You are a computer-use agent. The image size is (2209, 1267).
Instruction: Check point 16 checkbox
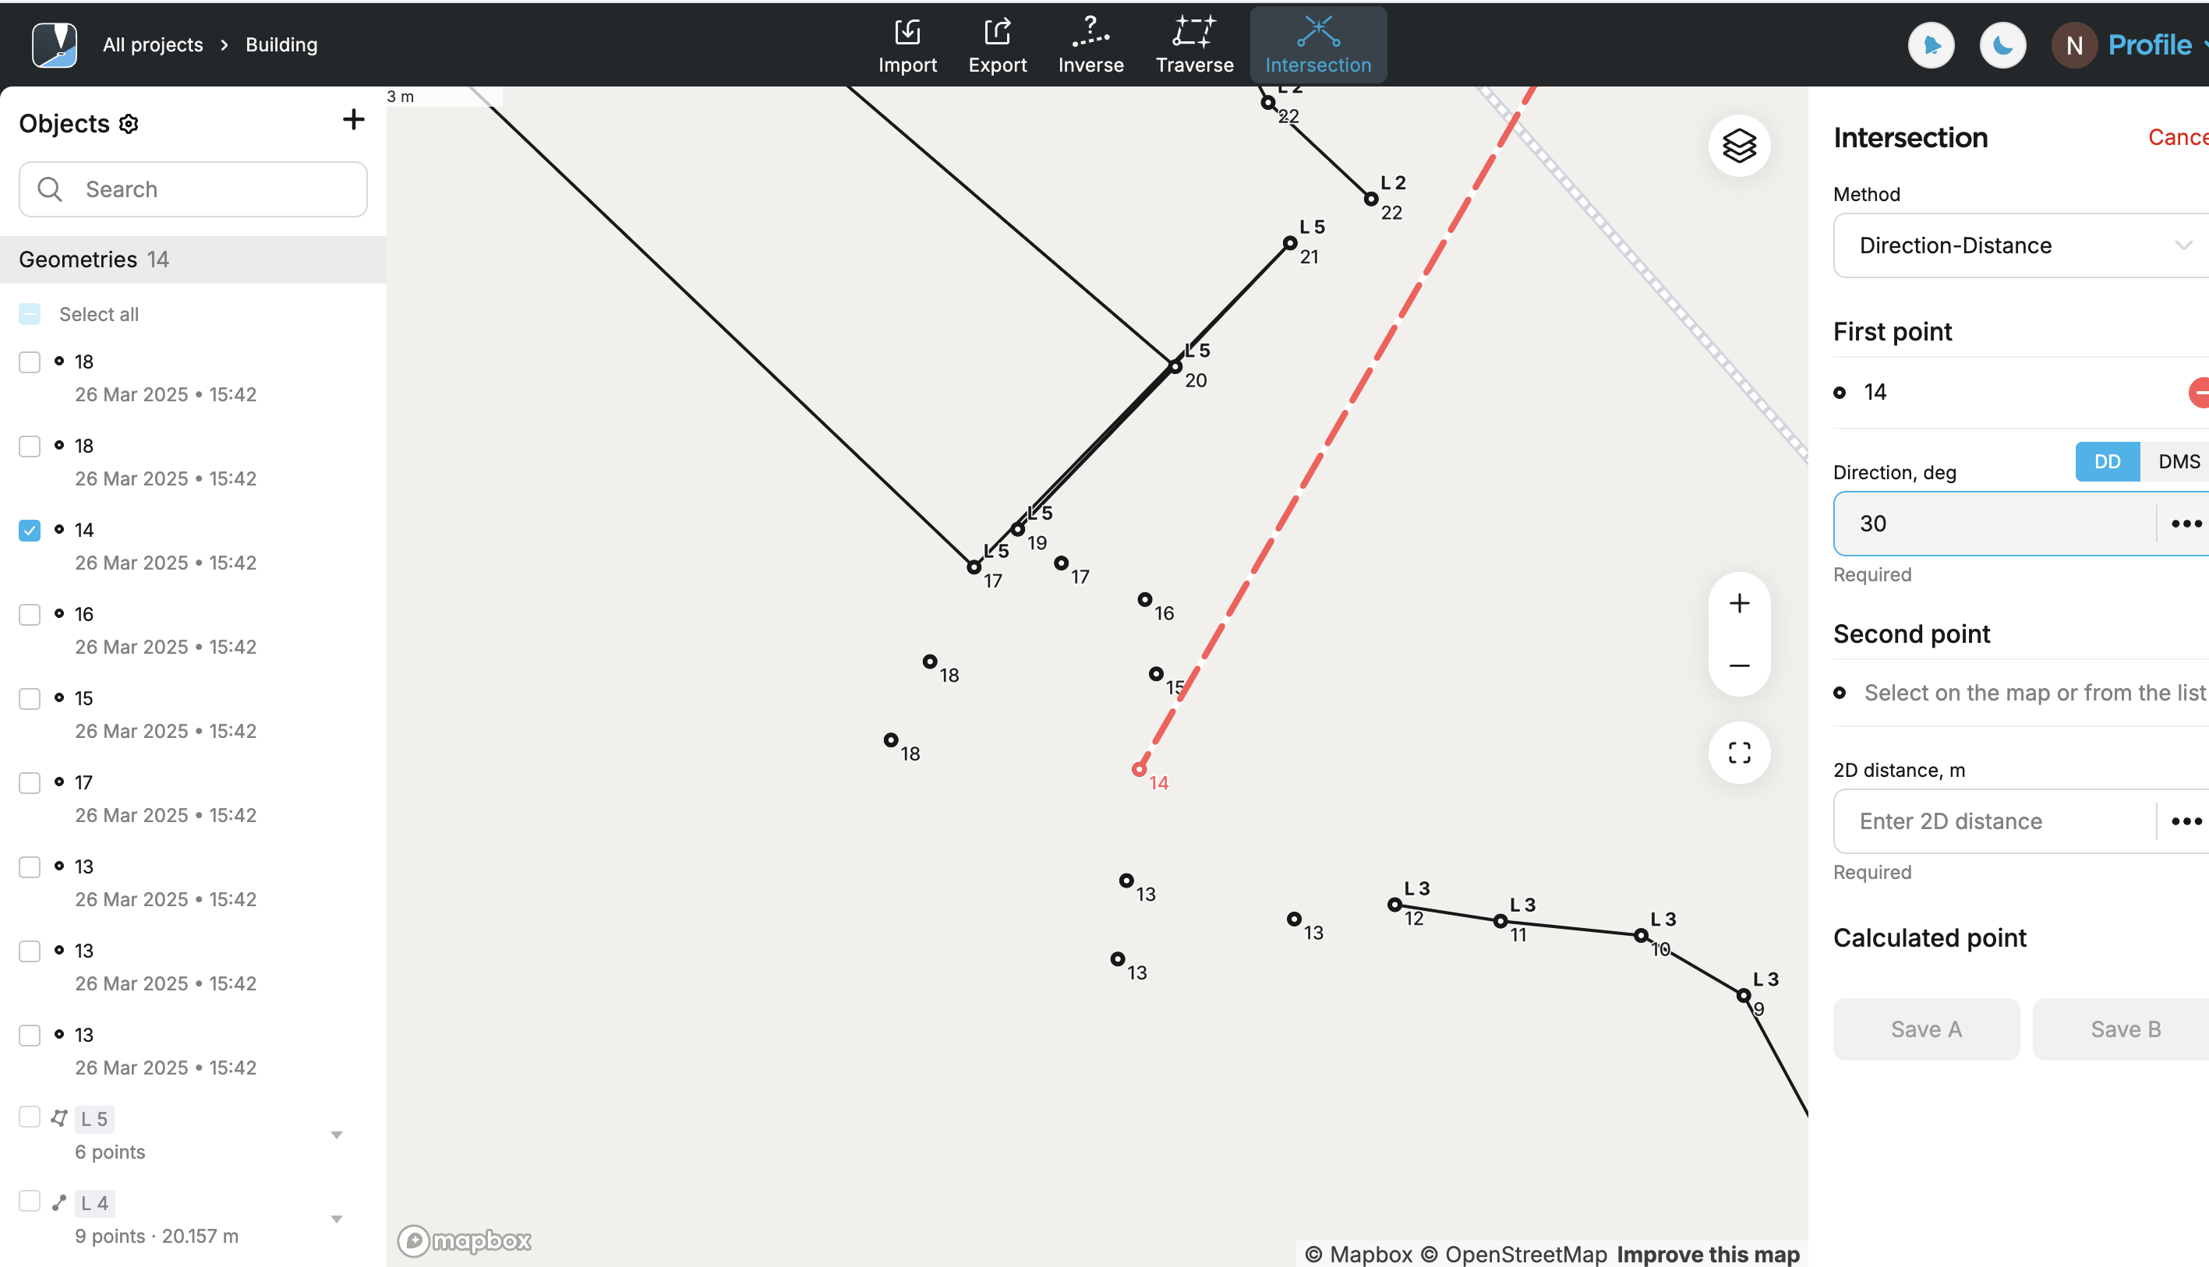click(30, 614)
